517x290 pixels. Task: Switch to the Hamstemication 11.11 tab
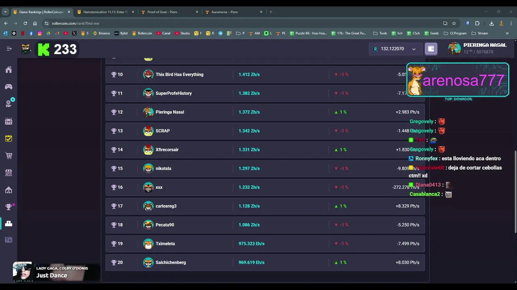105,12
